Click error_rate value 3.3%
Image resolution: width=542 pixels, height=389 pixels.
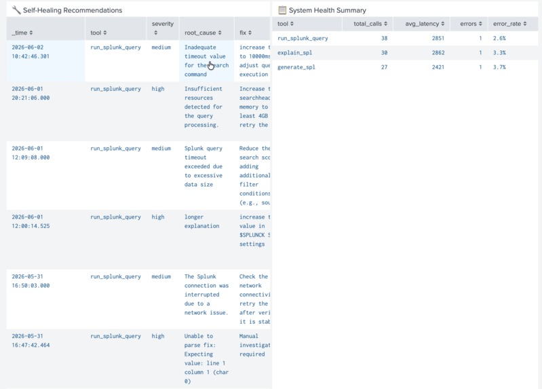point(499,52)
